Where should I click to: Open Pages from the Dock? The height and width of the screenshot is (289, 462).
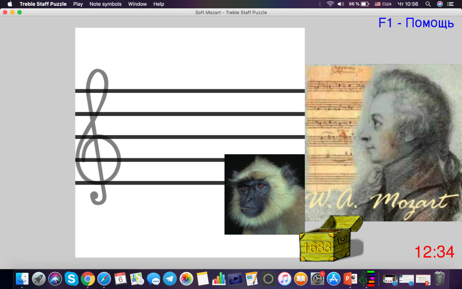252,278
